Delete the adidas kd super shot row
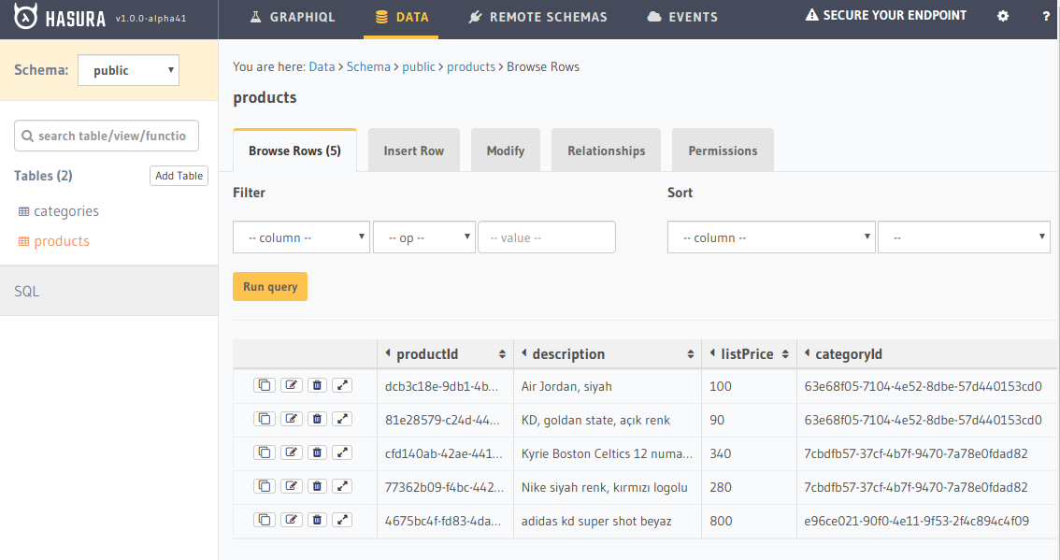 click(x=317, y=520)
